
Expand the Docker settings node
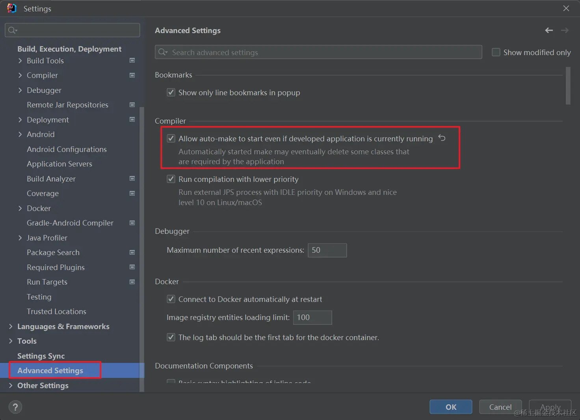(x=20, y=208)
